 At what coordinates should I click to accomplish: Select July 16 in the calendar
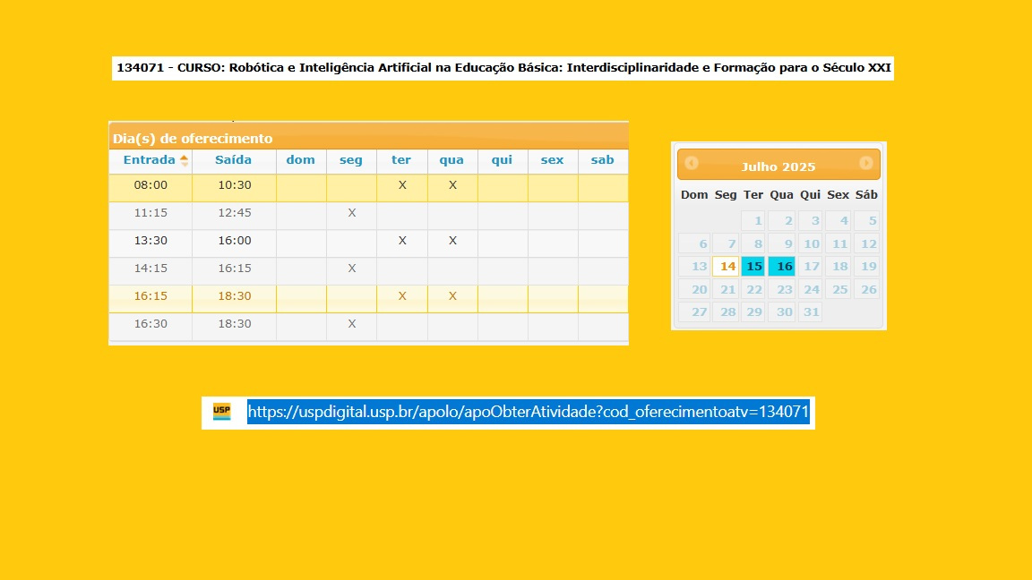pyautogui.click(x=782, y=266)
